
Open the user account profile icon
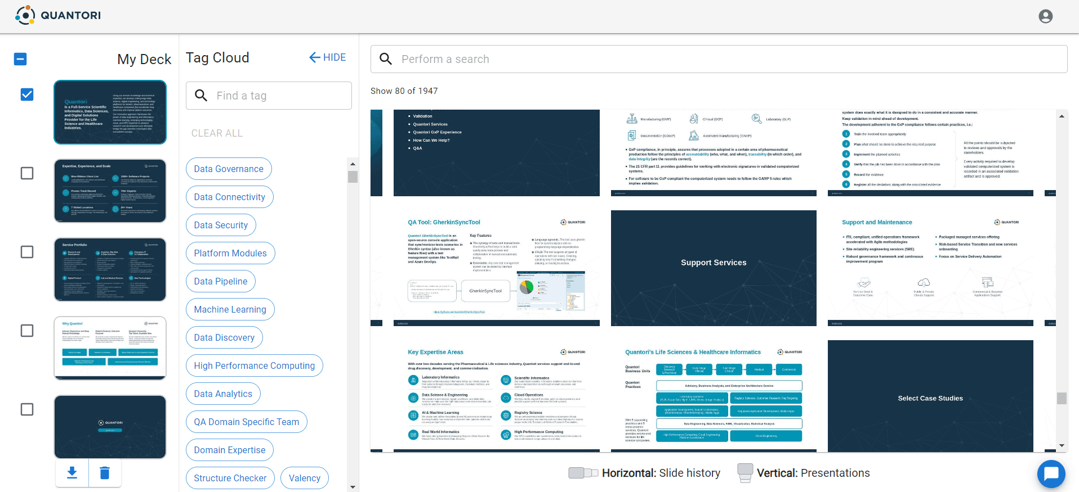pos(1045,16)
